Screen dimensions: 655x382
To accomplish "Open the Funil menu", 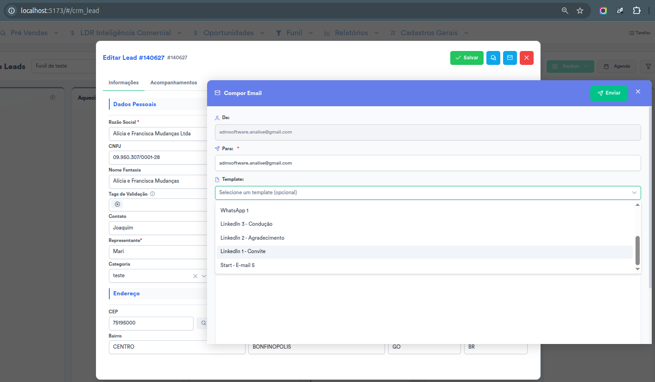I will click(295, 33).
